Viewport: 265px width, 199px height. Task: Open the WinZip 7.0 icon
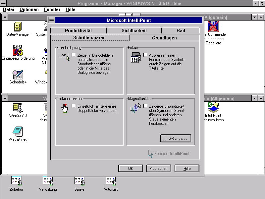point(18,107)
